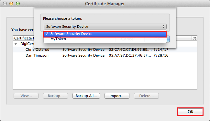Select the Chris Osterud certificate row
This screenshot has height=121, width=210.
(x=105, y=49)
